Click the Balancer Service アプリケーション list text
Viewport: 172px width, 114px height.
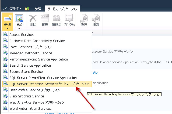coord(112,51)
